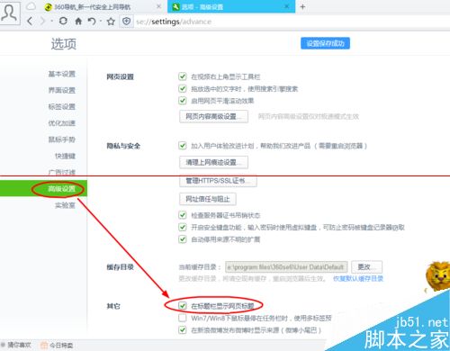Close the 选项 高级设置 tab

tap(287, 6)
